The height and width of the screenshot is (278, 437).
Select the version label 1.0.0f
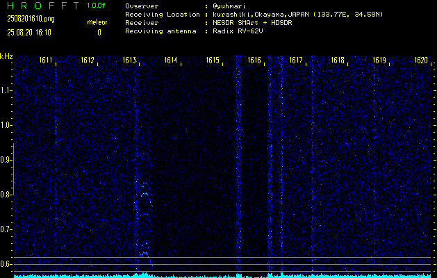(96, 6)
